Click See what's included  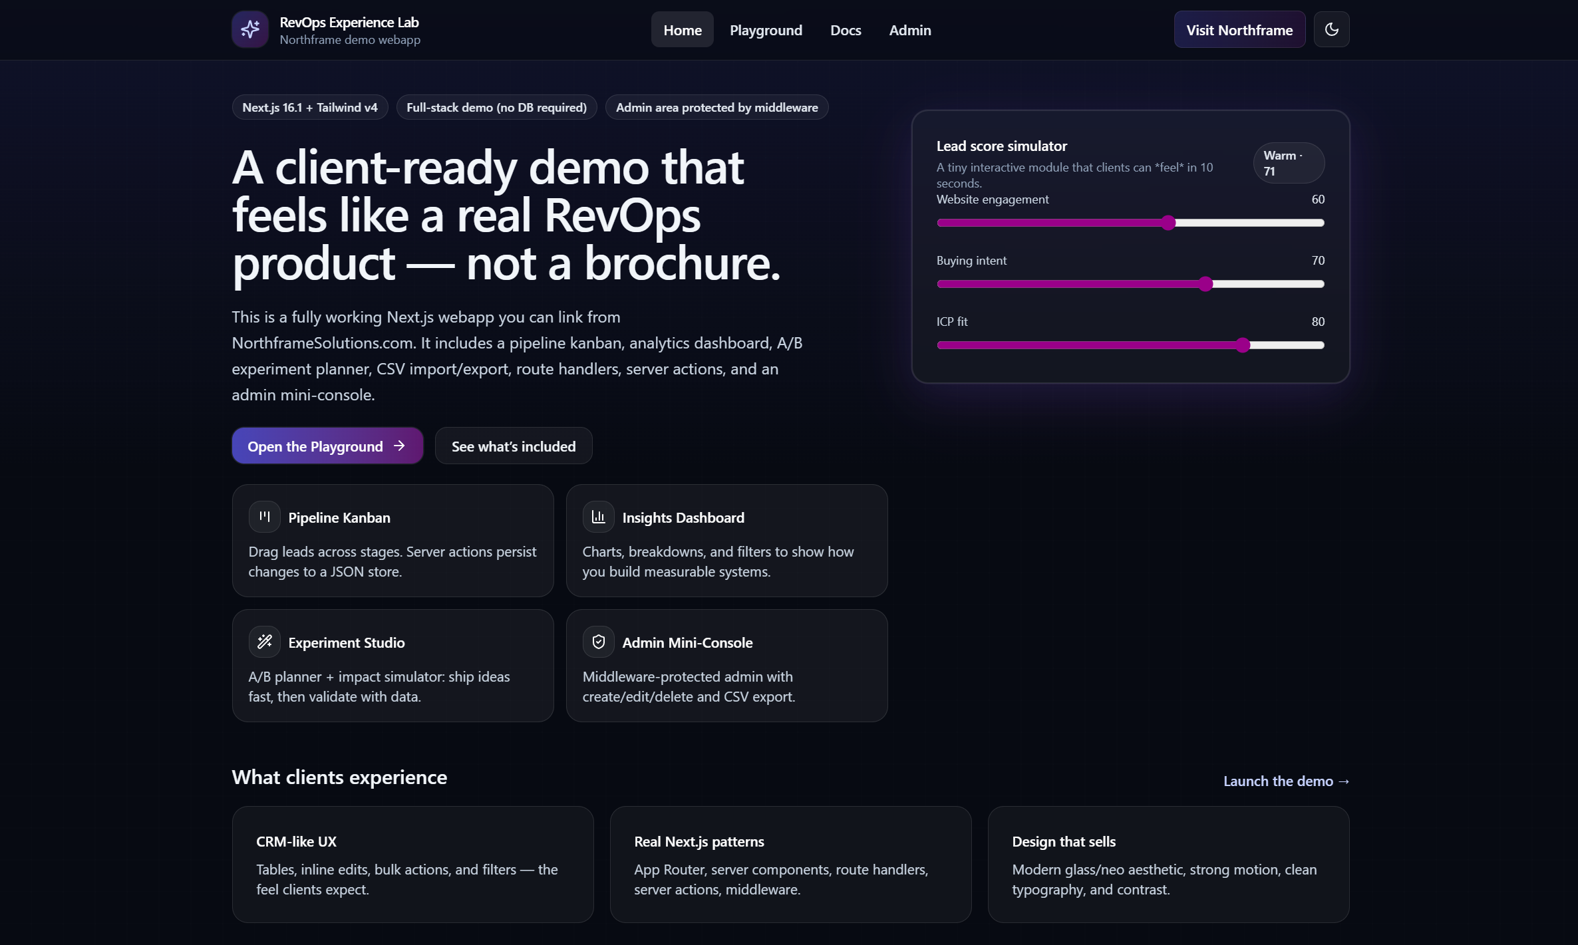point(513,446)
